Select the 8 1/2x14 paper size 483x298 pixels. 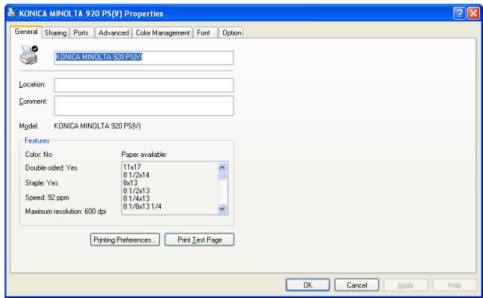[136, 175]
